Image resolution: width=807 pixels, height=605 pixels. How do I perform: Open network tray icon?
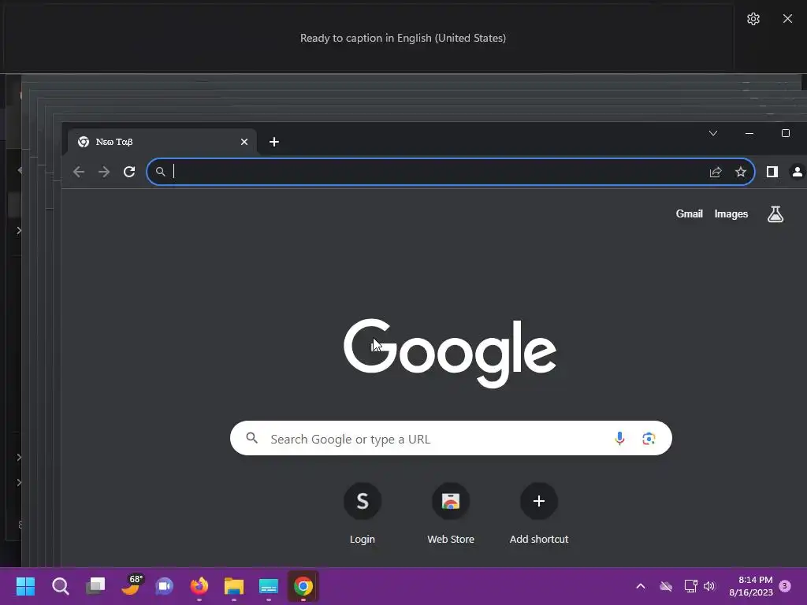690,586
